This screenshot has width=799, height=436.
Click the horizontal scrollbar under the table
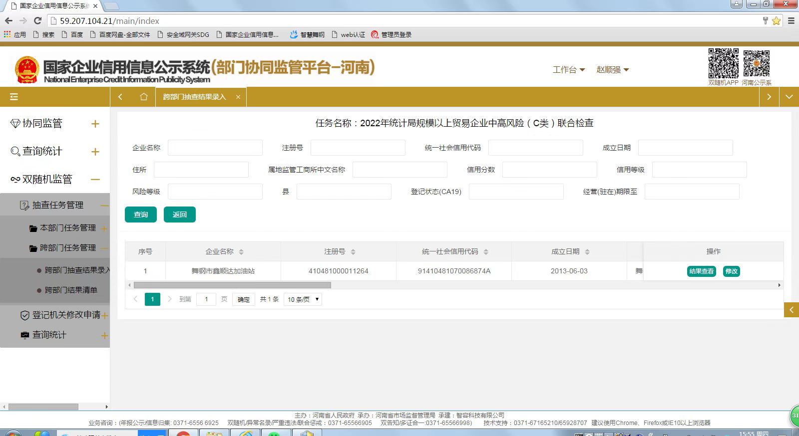[232, 285]
